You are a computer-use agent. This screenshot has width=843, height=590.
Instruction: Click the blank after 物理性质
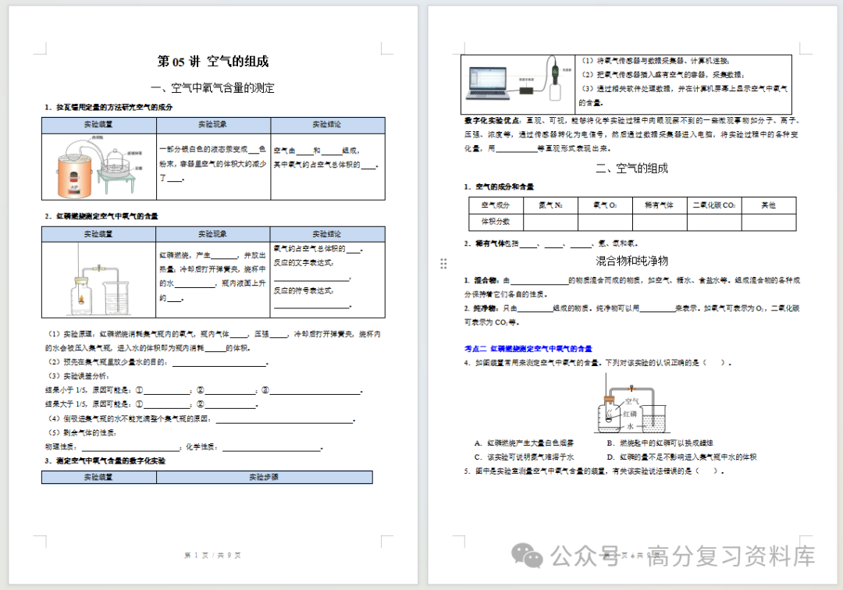tap(130, 448)
